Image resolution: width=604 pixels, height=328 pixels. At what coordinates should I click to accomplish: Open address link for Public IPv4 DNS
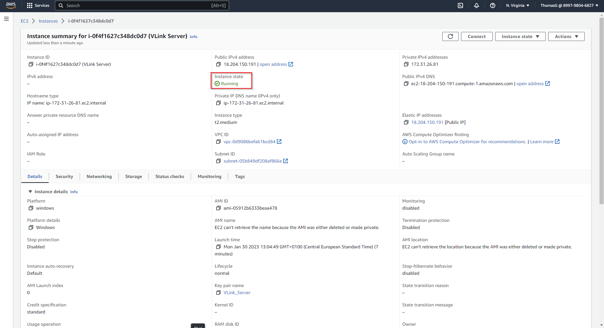(x=530, y=84)
